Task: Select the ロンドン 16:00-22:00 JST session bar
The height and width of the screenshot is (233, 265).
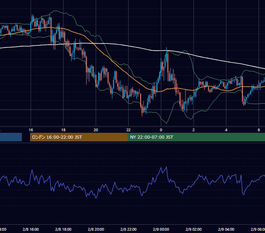Action: pyautogui.click(x=79, y=137)
